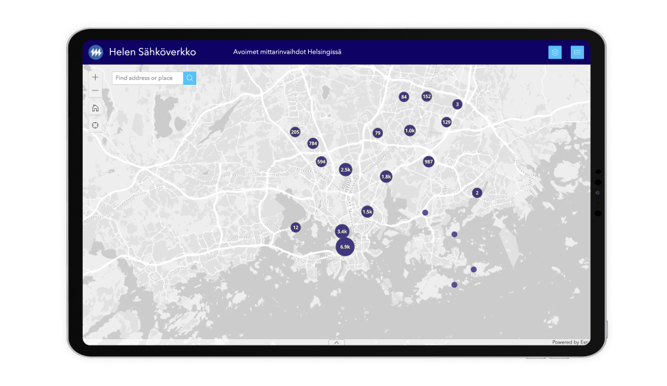Click the magnifier search button

pos(190,78)
